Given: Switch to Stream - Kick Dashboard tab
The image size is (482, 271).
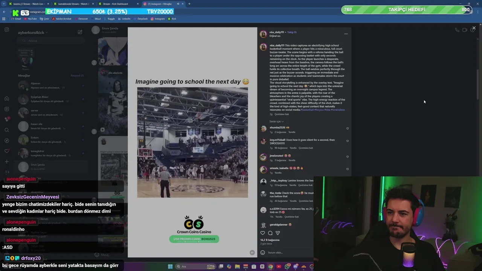Looking at the screenshot, I should [118, 4].
